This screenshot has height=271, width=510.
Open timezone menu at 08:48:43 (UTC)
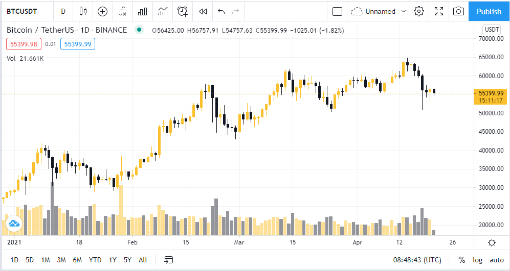point(417,260)
